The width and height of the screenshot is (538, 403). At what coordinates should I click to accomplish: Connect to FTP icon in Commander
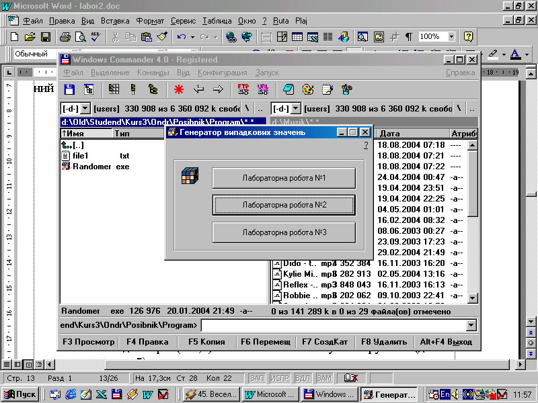[243, 89]
